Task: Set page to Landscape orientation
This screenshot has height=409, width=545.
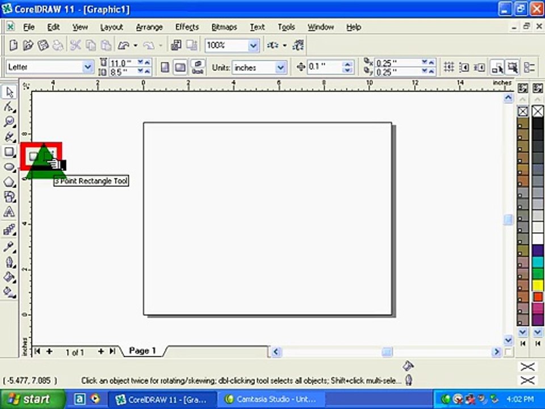Action: (x=180, y=67)
